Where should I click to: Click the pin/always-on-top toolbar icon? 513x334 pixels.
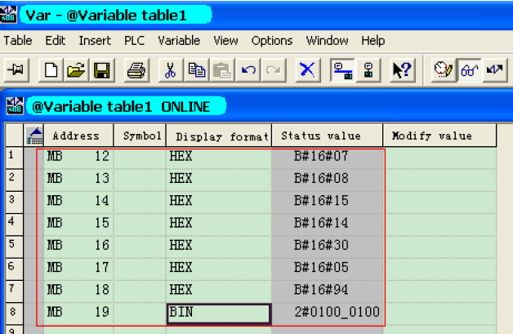(x=16, y=70)
